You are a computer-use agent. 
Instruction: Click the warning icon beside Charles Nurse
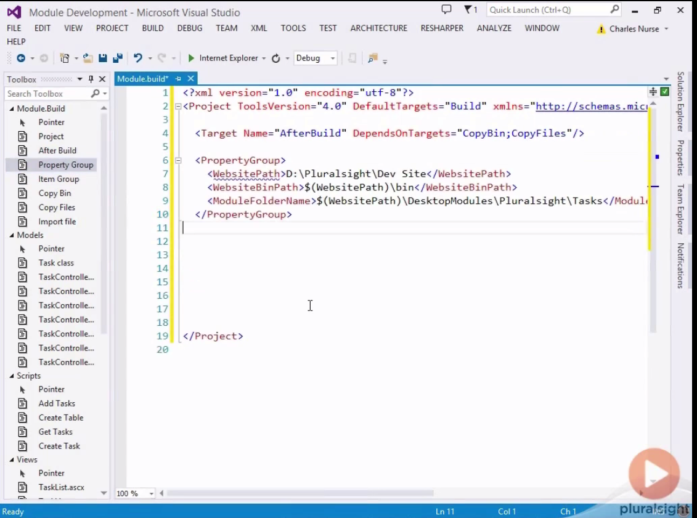pos(601,30)
